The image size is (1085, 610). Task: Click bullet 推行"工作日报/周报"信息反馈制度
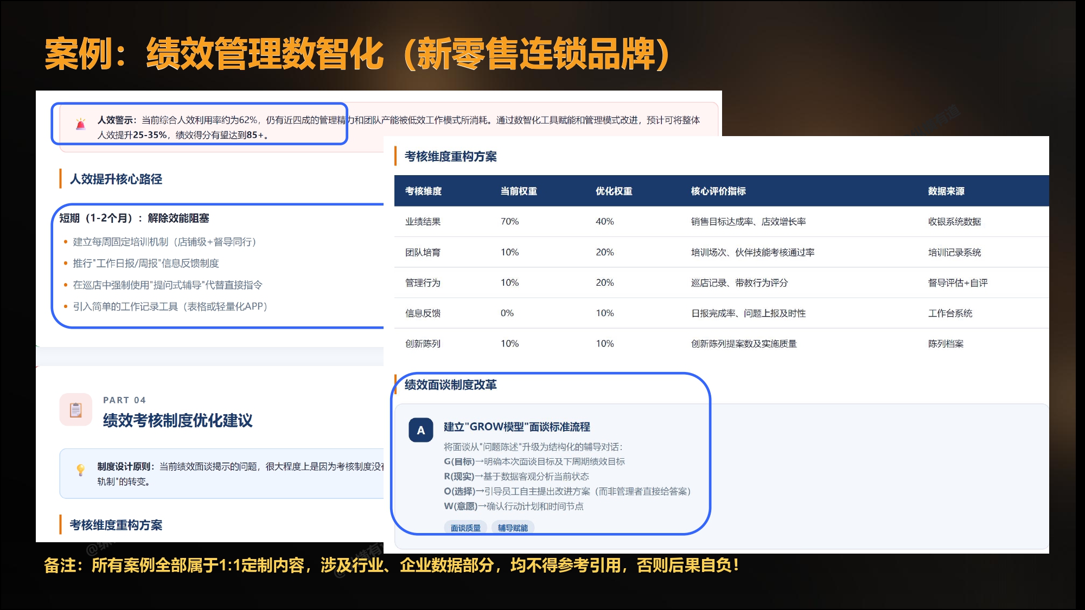pos(146,263)
